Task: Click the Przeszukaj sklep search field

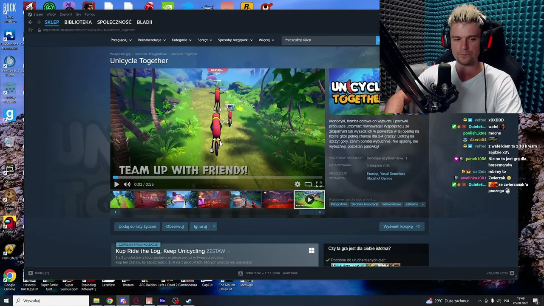Action: (329, 40)
